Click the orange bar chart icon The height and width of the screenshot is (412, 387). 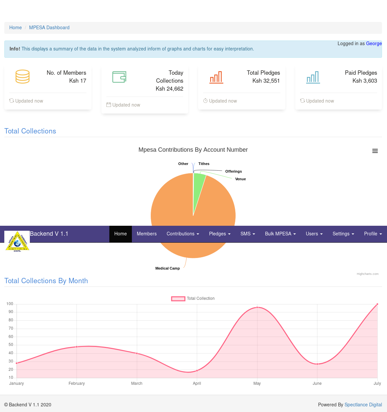[x=216, y=77]
